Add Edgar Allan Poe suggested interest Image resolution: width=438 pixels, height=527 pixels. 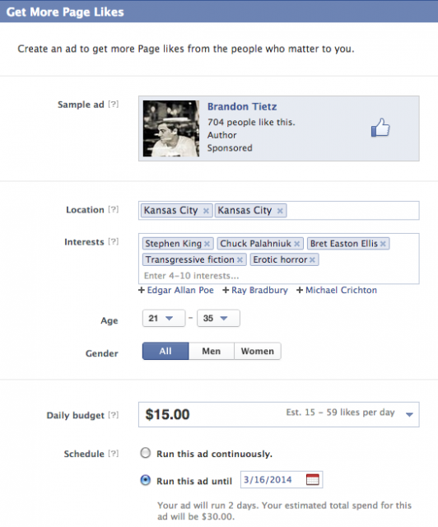pyautogui.click(x=176, y=290)
